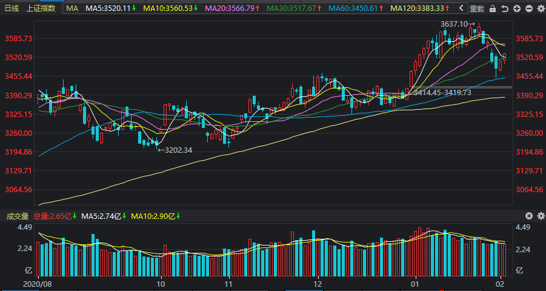Click the 成交量 volume label
This screenshot has width=546, height=291.
tap(18, 216)
